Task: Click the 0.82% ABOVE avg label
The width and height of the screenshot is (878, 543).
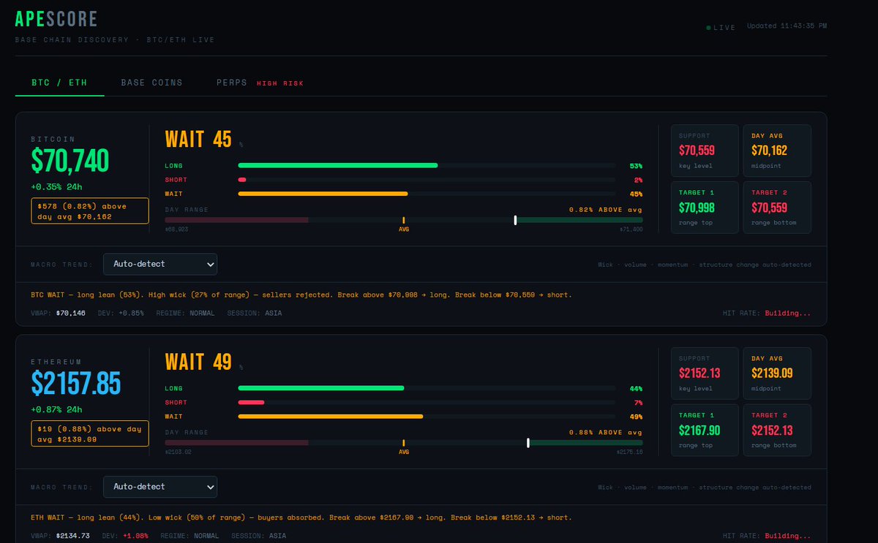Action: click(606, 209)
